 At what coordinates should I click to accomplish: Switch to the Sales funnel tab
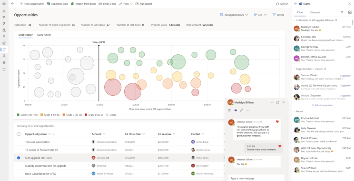point(44,35)
